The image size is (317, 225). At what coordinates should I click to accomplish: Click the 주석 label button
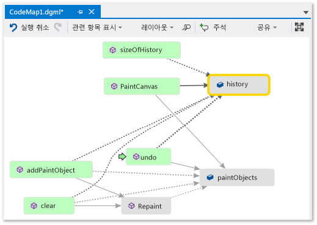[219, 28]
